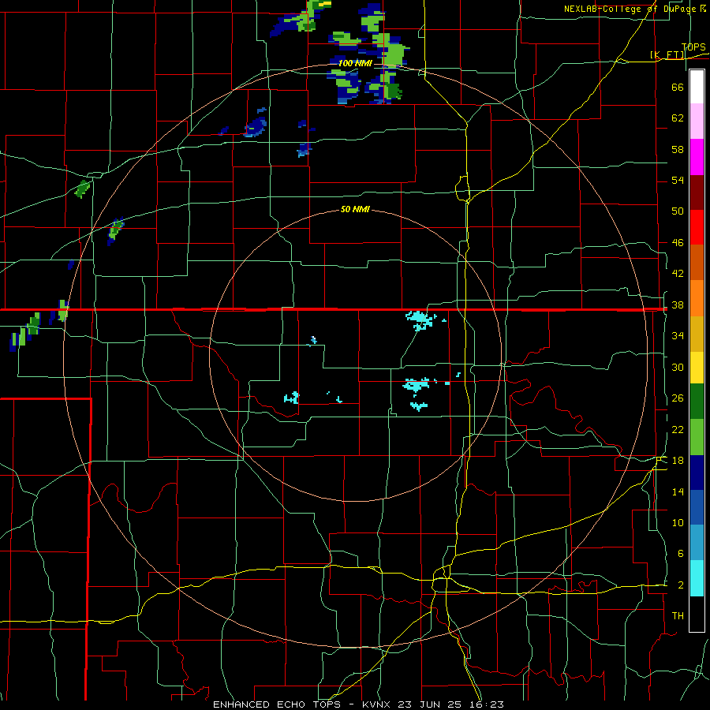This screenshot has height=710, width=710.
Task: Click the "TH" threshold label
Action: point(678,615)
